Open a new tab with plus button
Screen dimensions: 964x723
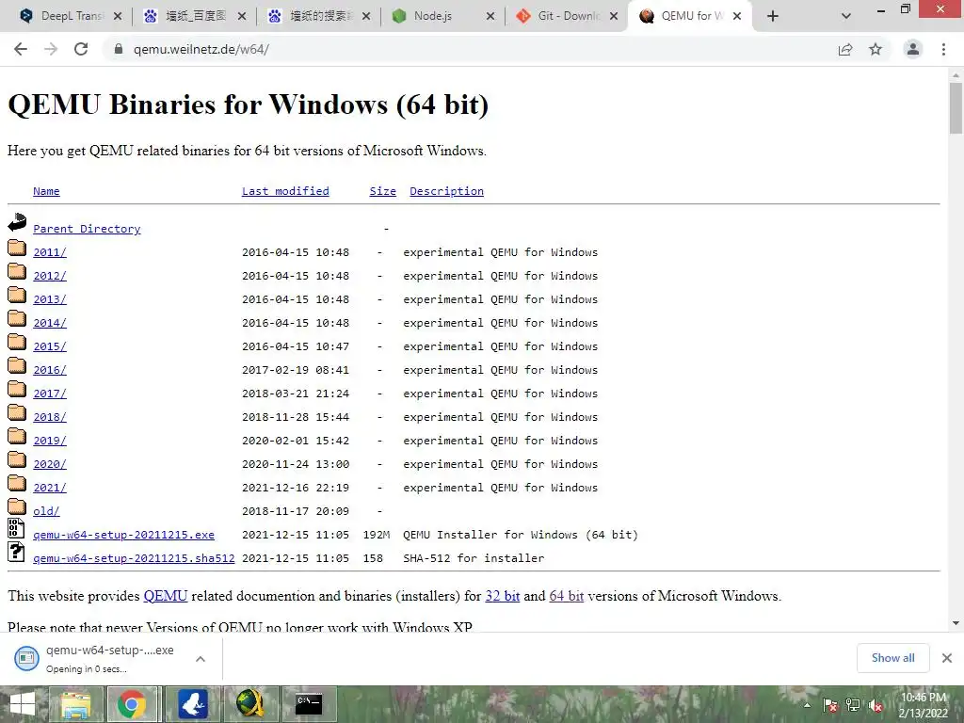(773, 17)
